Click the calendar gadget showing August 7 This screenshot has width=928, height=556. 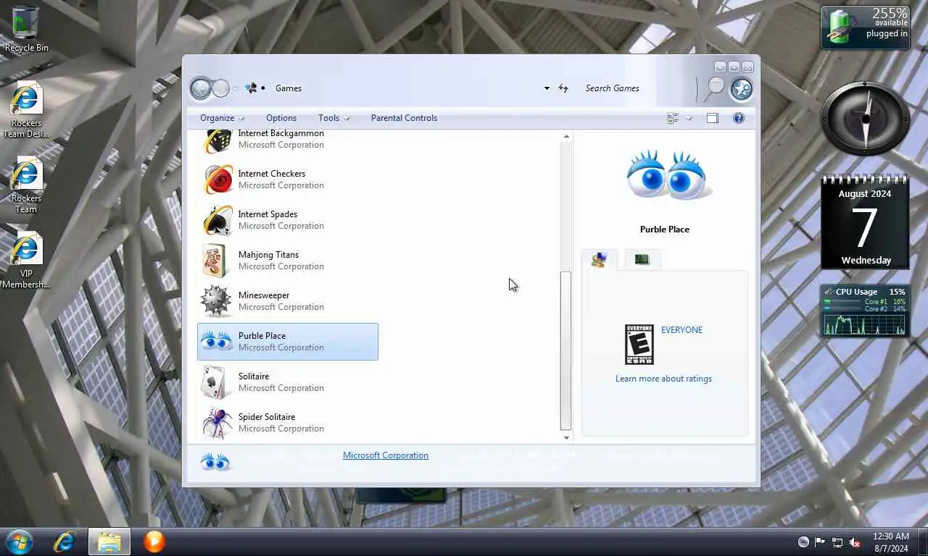pos(865,222)
